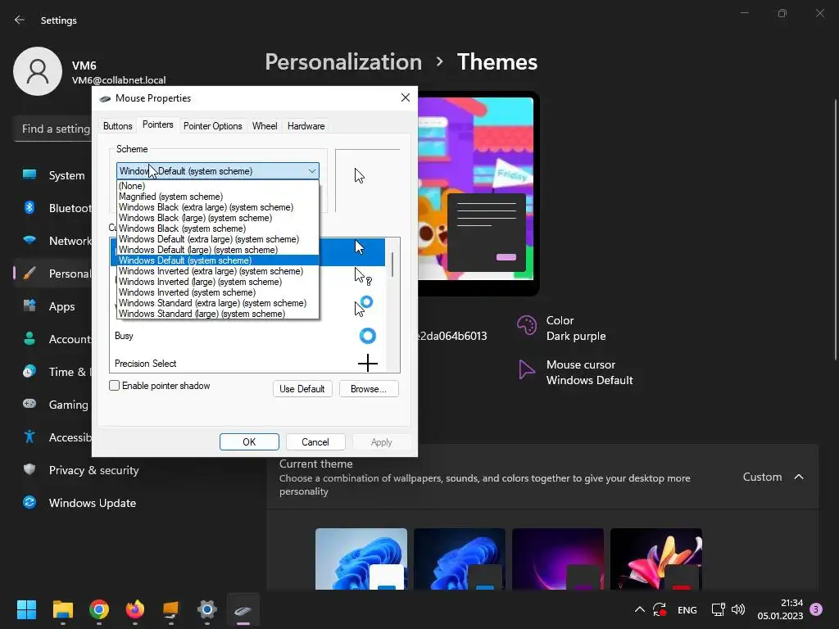Click the pointer list scrollbar
The height and width of the screenshot is (629, 839).
coord(392,265)
